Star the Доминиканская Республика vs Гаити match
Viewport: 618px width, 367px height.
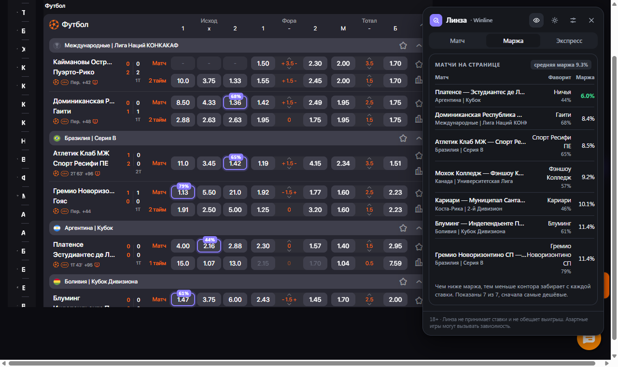[418, 102]
